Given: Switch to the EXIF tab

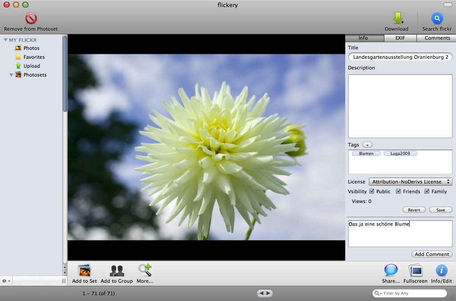Looking at the screenshot, I should pos(400,38).
